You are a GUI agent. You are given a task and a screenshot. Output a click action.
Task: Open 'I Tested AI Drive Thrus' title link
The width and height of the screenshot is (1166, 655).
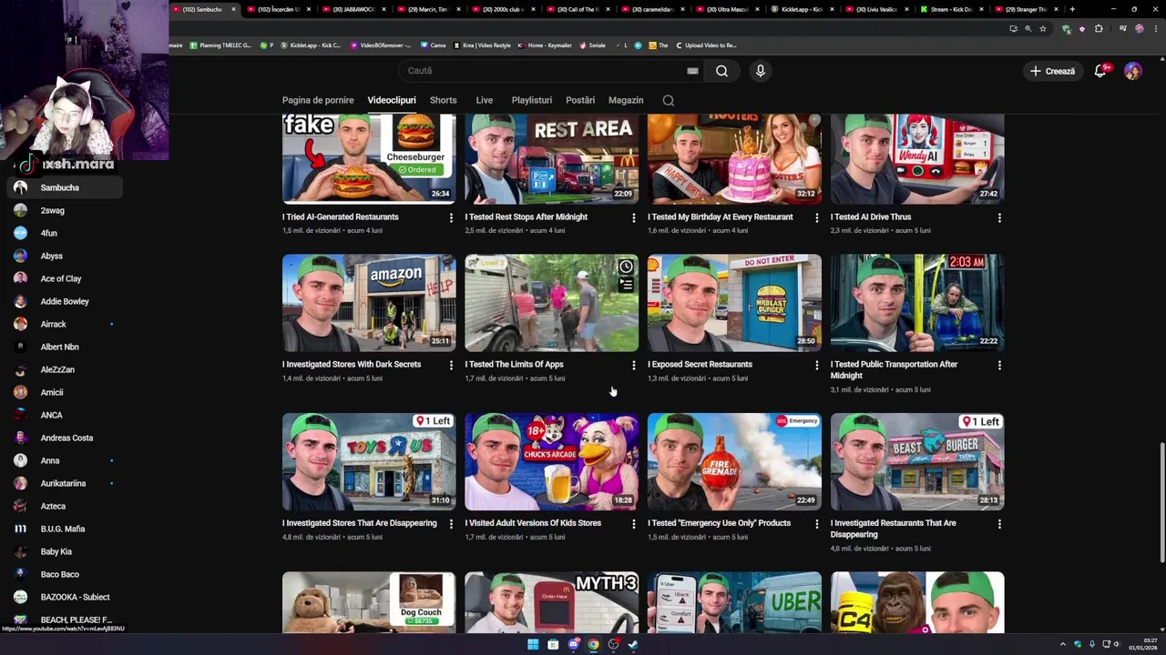pos(871,217)
